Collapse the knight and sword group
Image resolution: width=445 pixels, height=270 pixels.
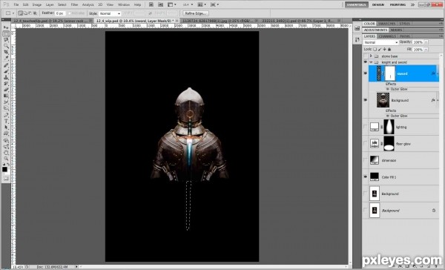point(371,62)
